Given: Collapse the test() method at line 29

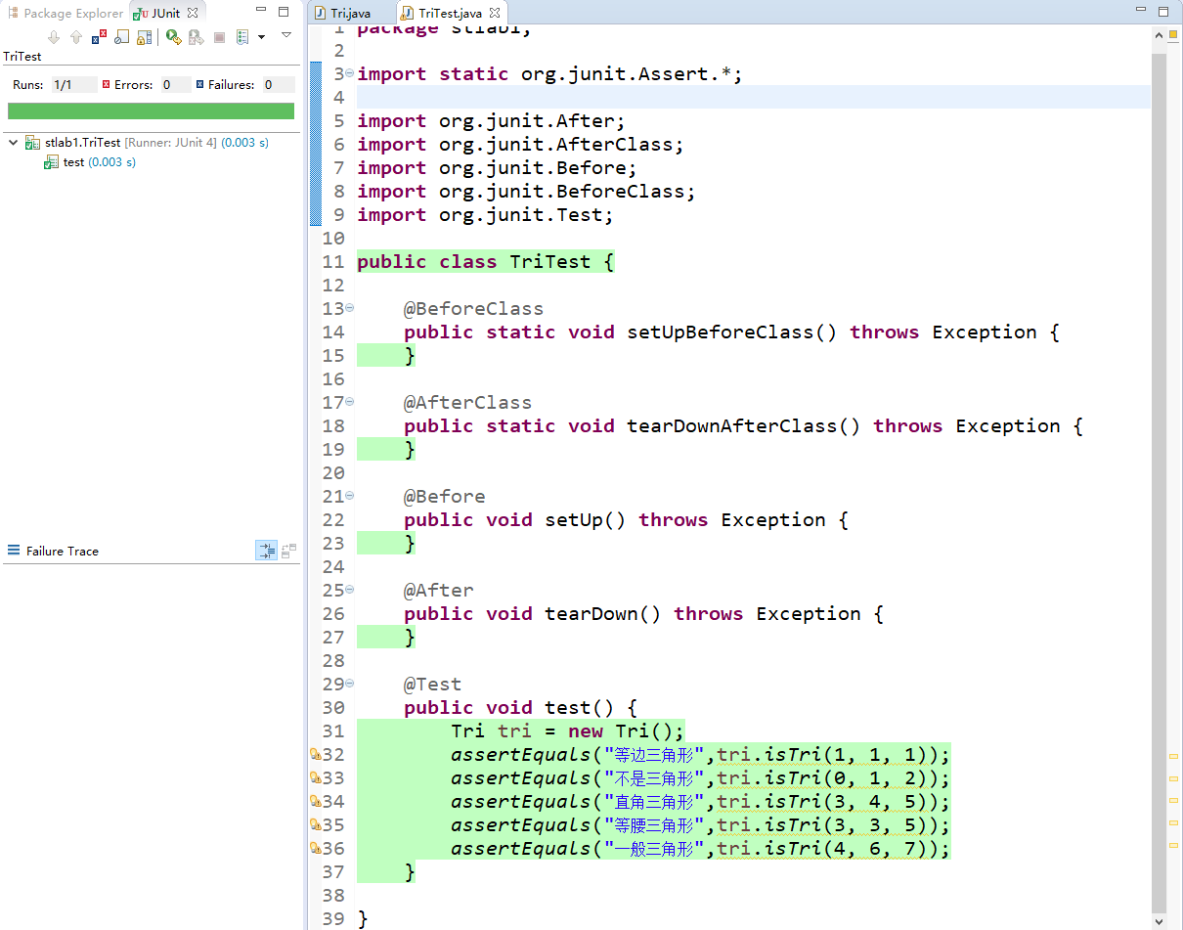Looking at the screenshot, I should click(x=350, y=684).
